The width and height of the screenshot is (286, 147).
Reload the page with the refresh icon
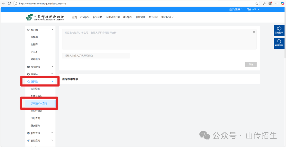tap(10, 3)
